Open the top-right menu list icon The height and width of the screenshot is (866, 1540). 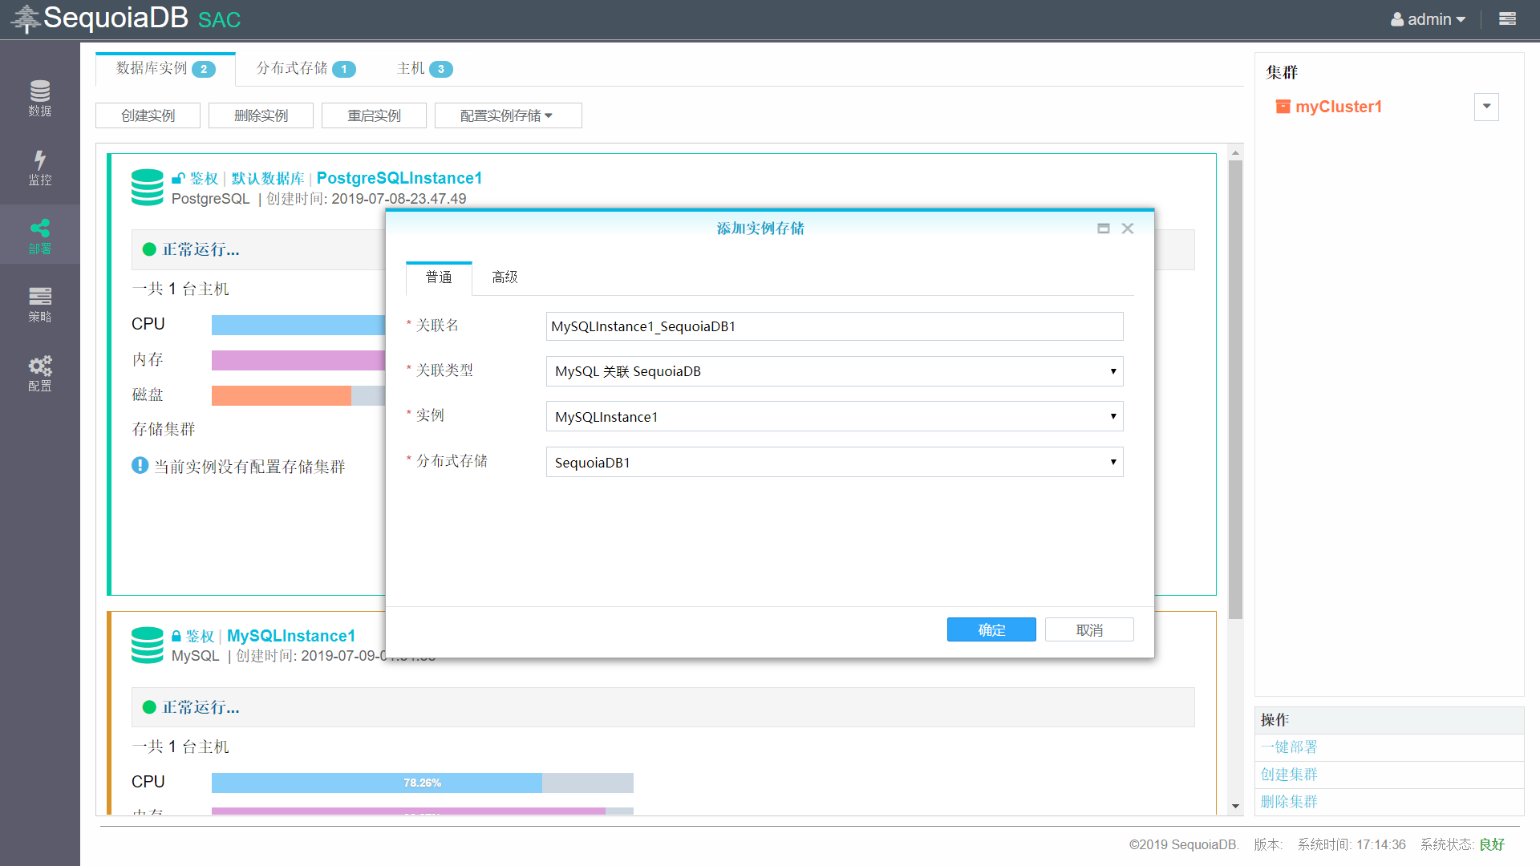1507,18
